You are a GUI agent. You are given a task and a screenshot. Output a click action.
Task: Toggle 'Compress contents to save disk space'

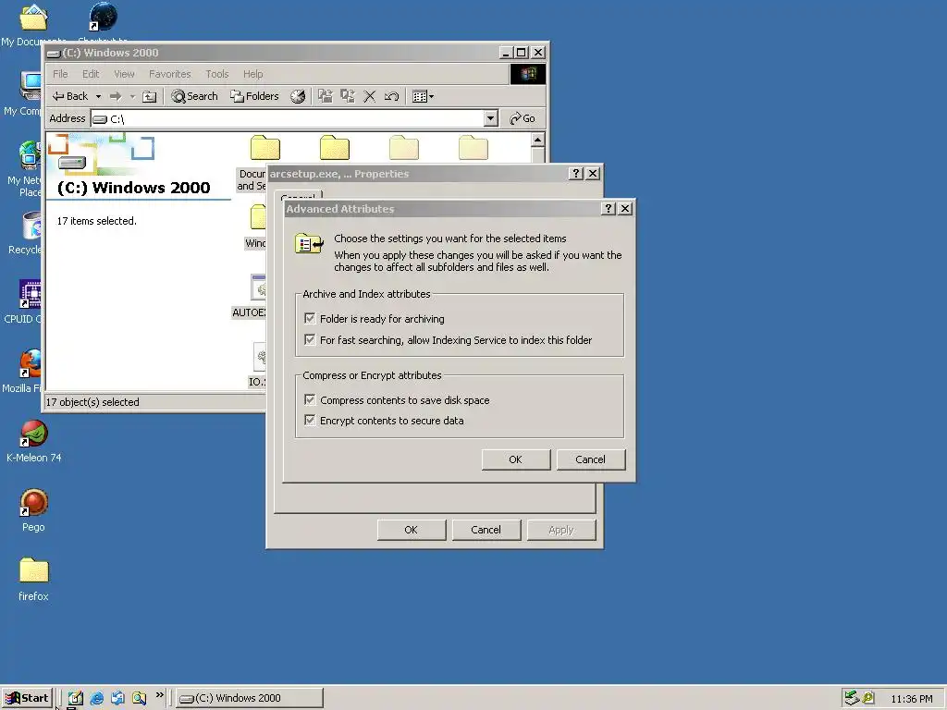[310, 399]
